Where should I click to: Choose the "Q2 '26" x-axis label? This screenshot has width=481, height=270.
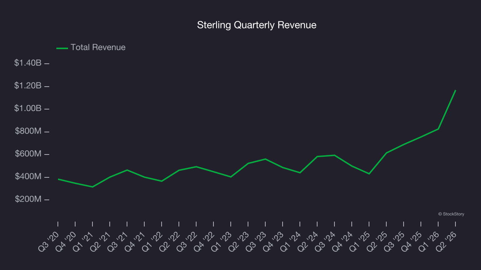447,241
